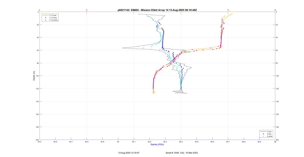Screen dimensions: 304x157
Task: Click salinity tick label '35.7'
Action: [x=228, y=142]
